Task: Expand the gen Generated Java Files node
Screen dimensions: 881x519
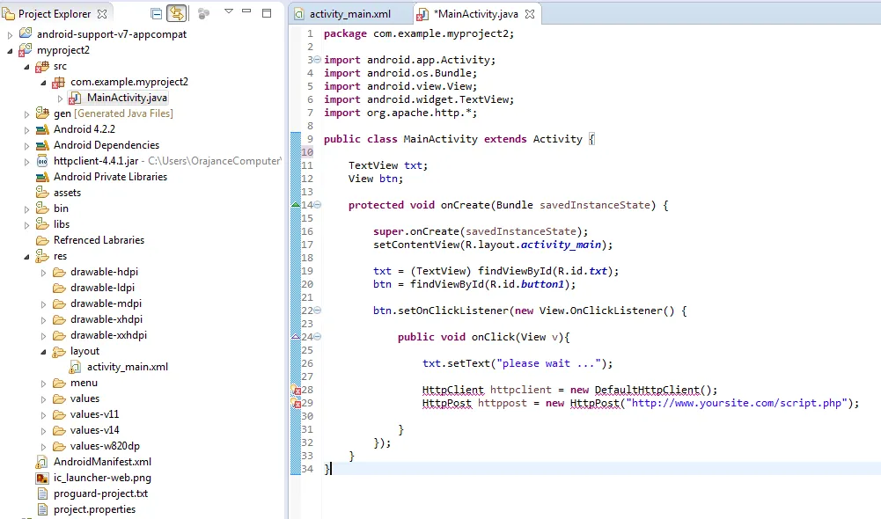Action: coord(26,114)
